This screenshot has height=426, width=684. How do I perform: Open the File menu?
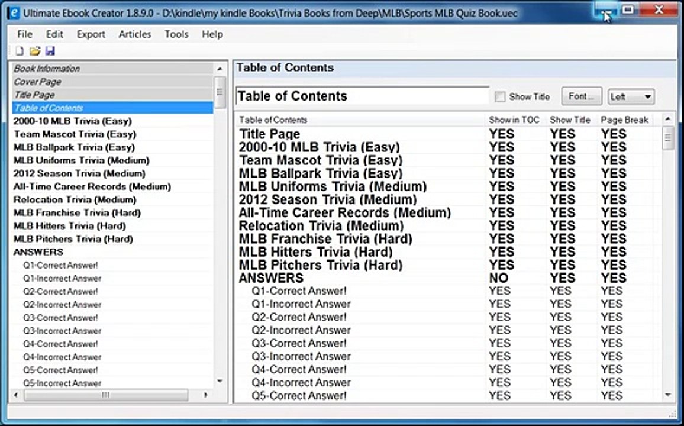[x=25, y=34]
